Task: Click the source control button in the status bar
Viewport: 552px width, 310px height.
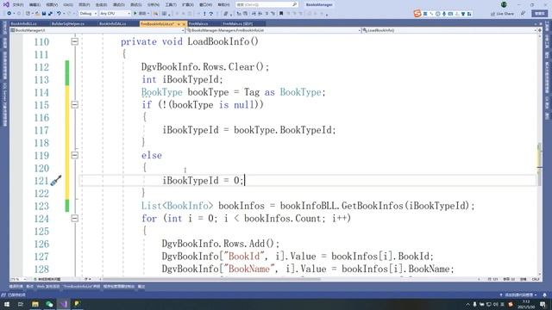Action: (x=519, y=294)
